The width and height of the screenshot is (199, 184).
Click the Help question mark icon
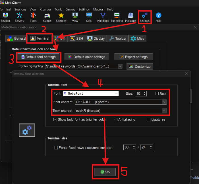tap(159, 17)
